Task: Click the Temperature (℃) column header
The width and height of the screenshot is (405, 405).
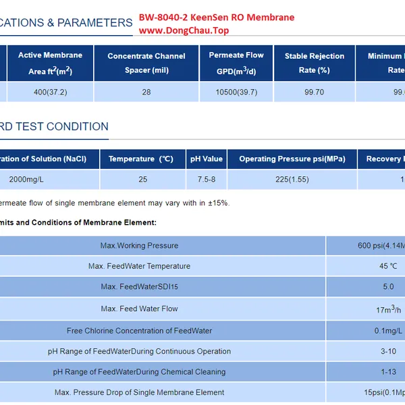Action: (141, 159)
